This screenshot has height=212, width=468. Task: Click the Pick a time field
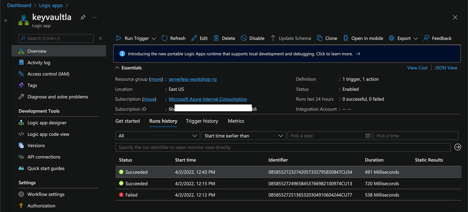416,135
